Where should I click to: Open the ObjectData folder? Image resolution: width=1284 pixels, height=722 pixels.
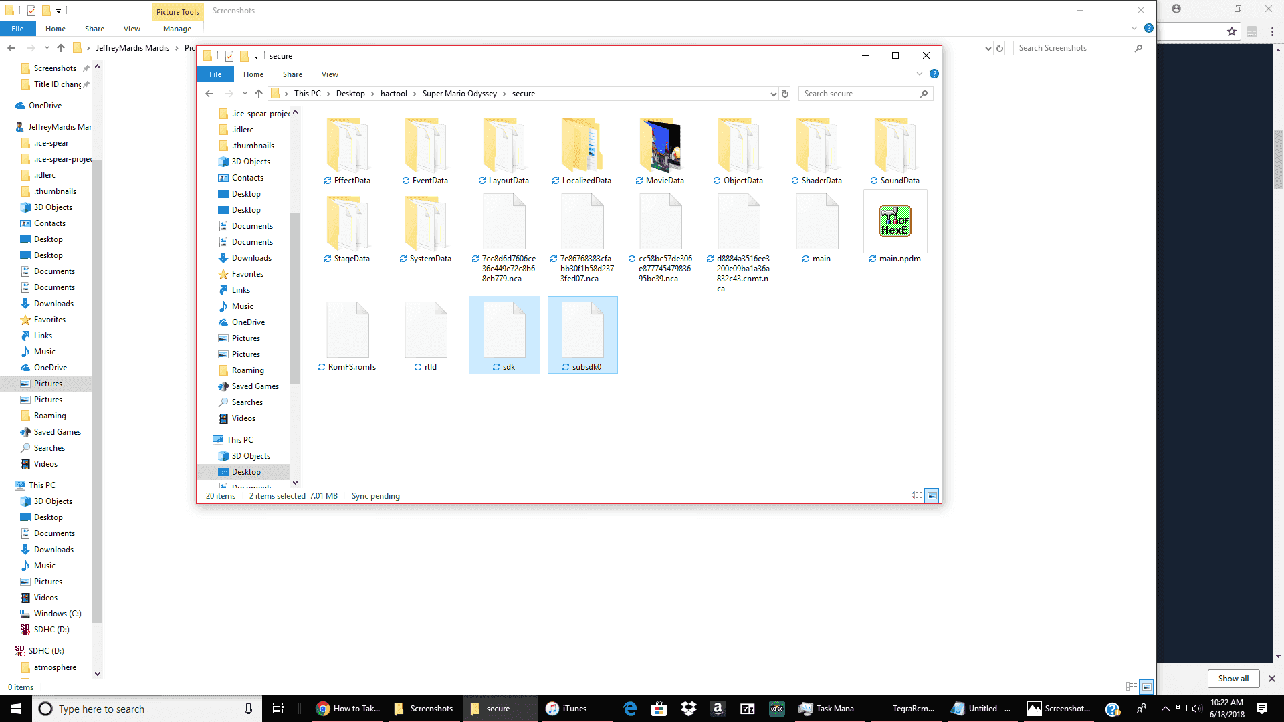tap(738, 151)
